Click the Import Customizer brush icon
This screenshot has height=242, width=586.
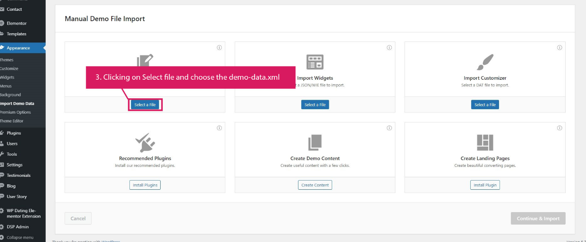(x=485, y=62)
